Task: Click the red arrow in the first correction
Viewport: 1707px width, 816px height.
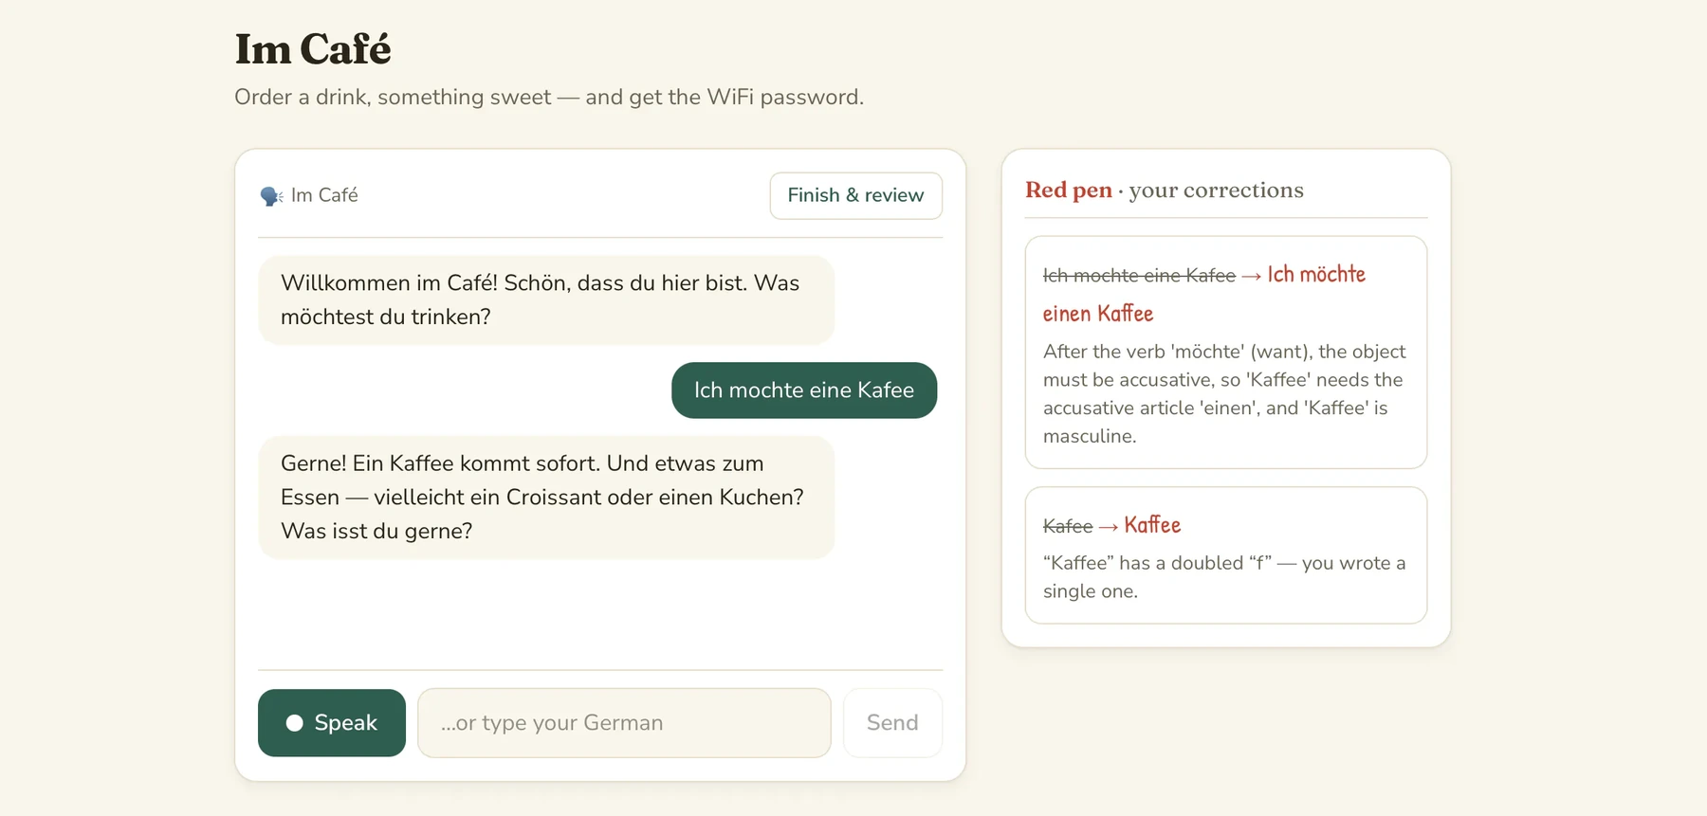Action: tap(1252, 276)
